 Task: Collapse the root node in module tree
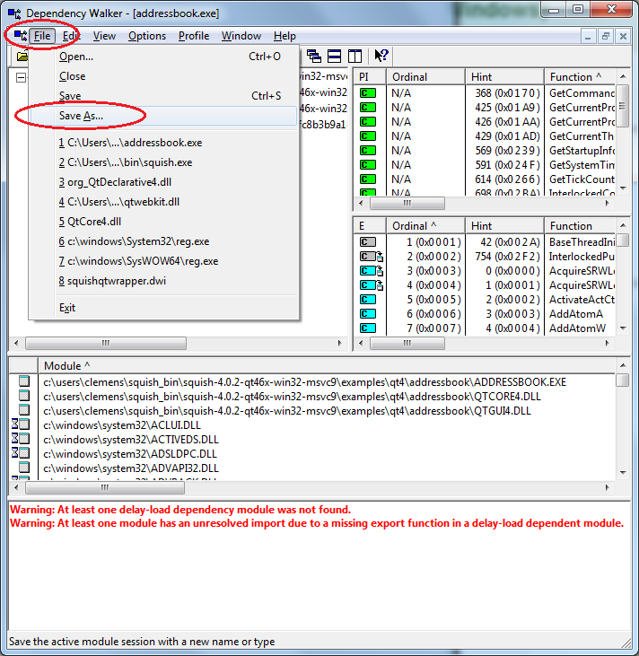[x=22, y=77]
